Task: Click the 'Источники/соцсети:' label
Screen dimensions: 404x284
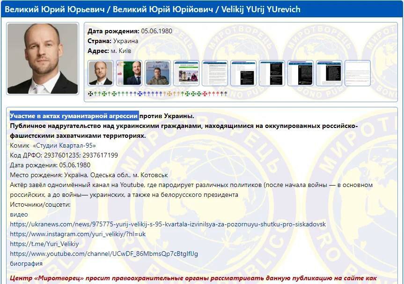Action: point(40,204)
